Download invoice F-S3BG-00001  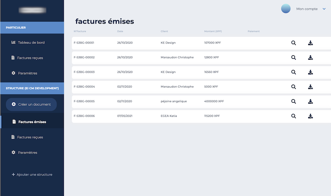[x=310, y=43]
